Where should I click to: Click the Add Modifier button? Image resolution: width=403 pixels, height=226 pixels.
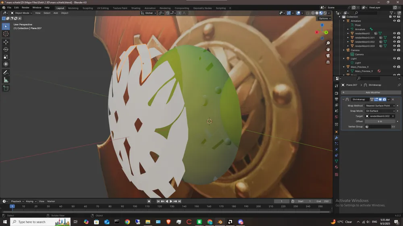[371, 92]
